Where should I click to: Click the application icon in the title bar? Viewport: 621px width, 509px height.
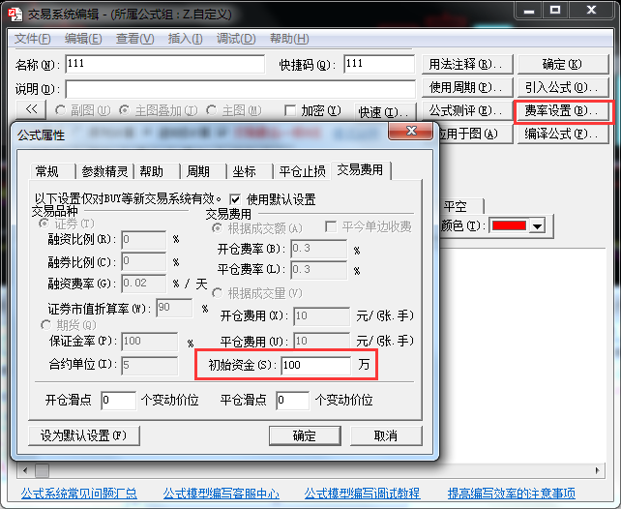(x=15, y=14)
